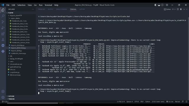Switch to the Output panel tab

(x=50, y=9)
